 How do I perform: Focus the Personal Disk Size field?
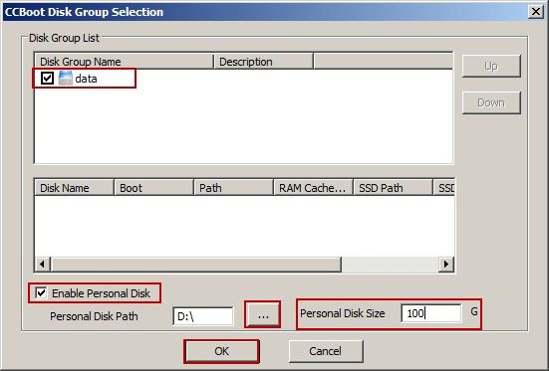[431, 313]
